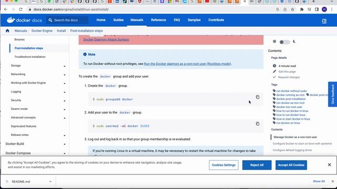This screenshot has width=337, height=189.
Task: Open Deprecated features in sidebar
Action: [24, 126]
